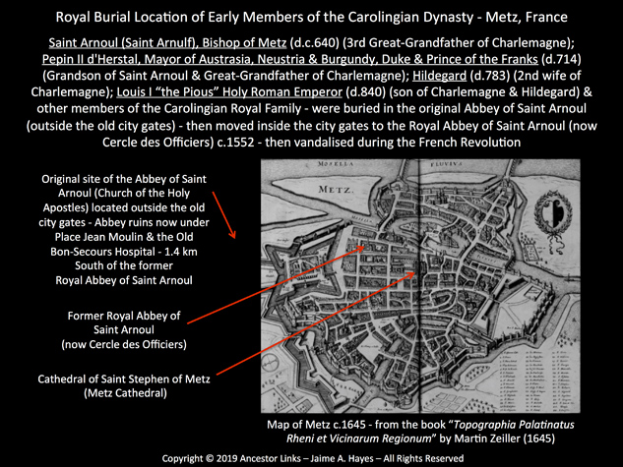Screen dimensions: 623x467
Task: Click the copyright notice by Ancestor Links
Action: click(x=313, y=459)
